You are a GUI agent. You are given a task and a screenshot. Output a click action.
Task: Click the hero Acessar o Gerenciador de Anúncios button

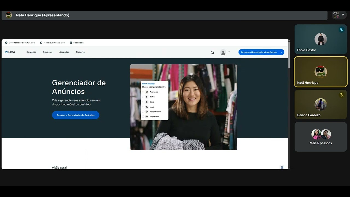[76, 115]
